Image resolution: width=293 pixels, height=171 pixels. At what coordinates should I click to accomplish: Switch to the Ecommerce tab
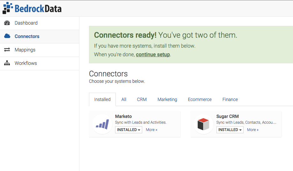[x=200, y=99]
